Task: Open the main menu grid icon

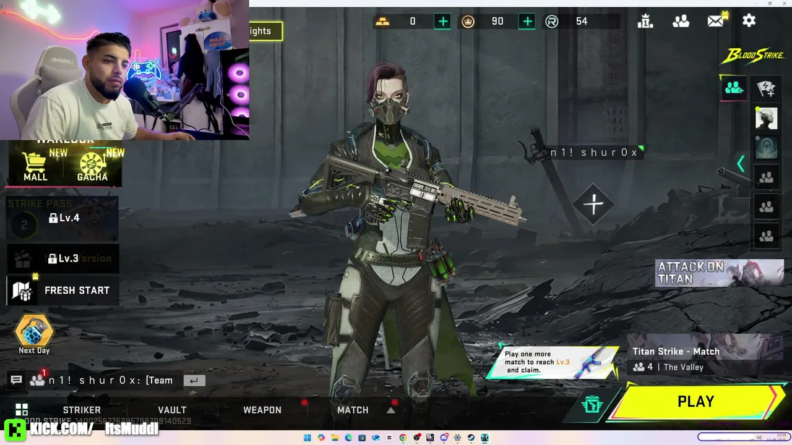Action: click(x=22, y=410)
